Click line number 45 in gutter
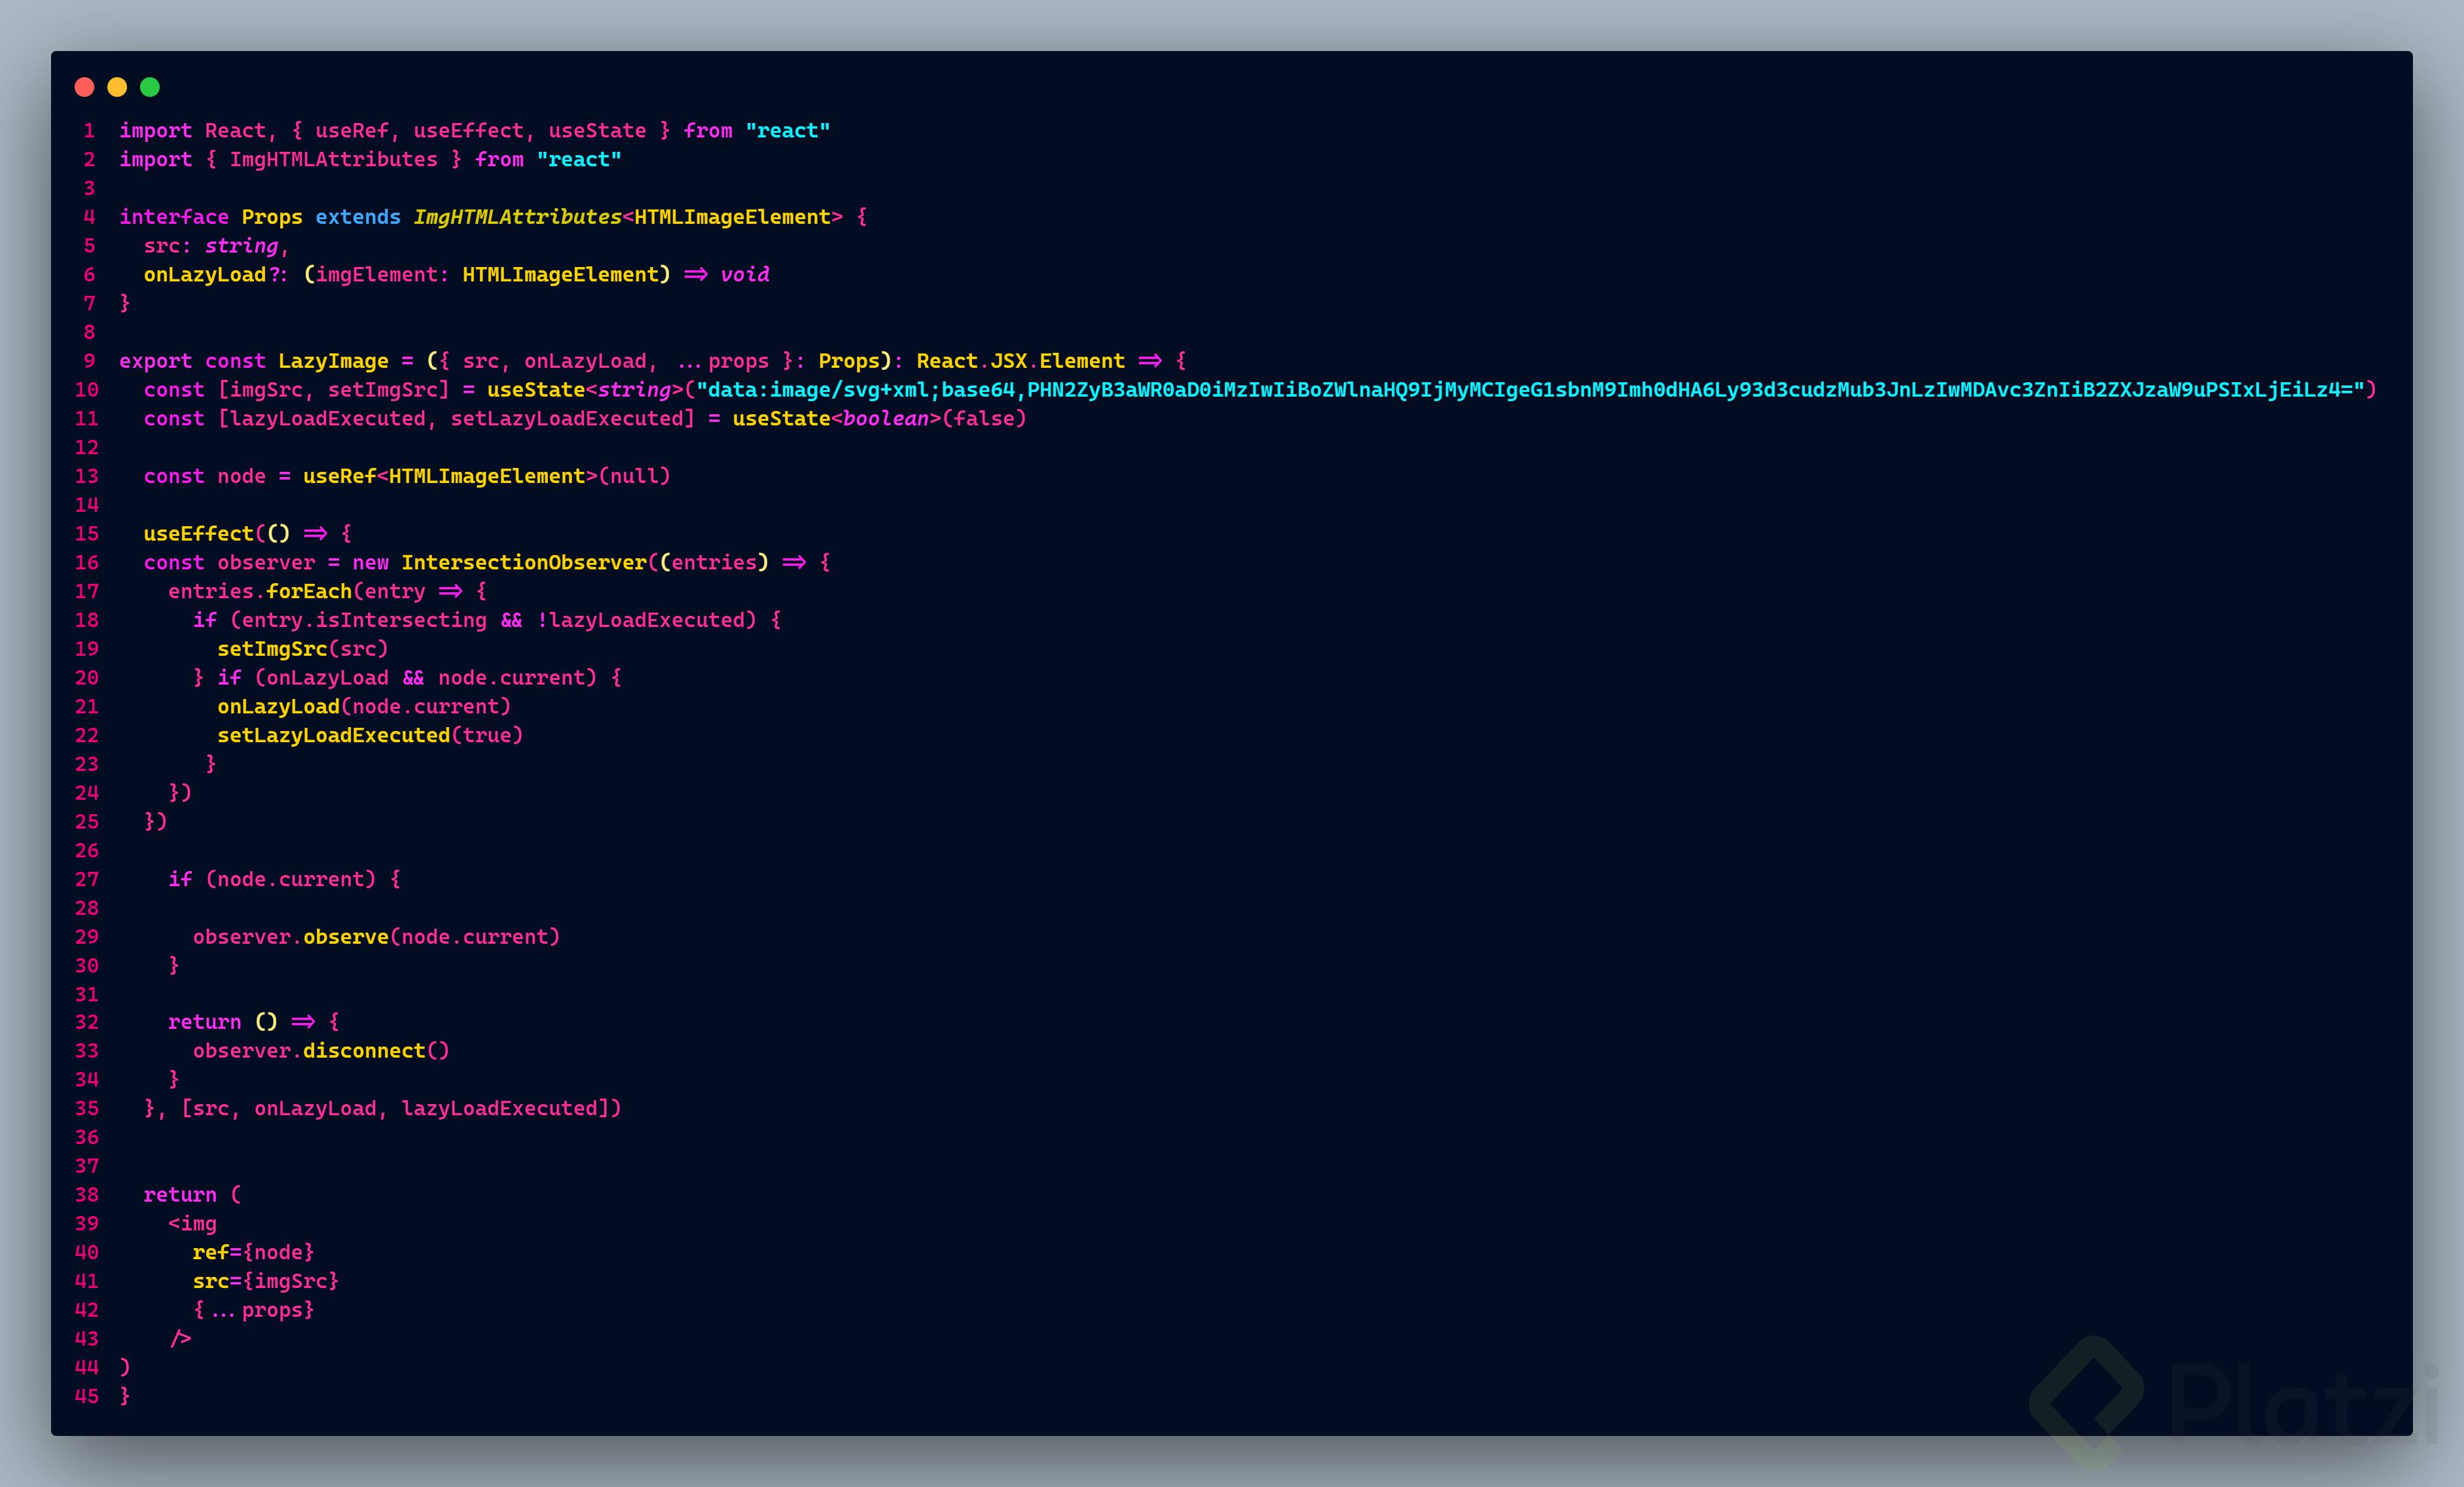Viewport: 2464px width, 1487px height. pos(87,1396)
